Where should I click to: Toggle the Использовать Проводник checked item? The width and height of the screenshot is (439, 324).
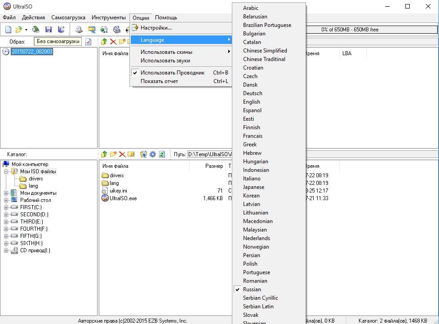click(x=181, y=73)
